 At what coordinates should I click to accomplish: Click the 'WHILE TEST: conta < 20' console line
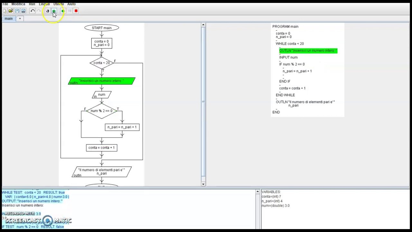[x=33, y=192]
